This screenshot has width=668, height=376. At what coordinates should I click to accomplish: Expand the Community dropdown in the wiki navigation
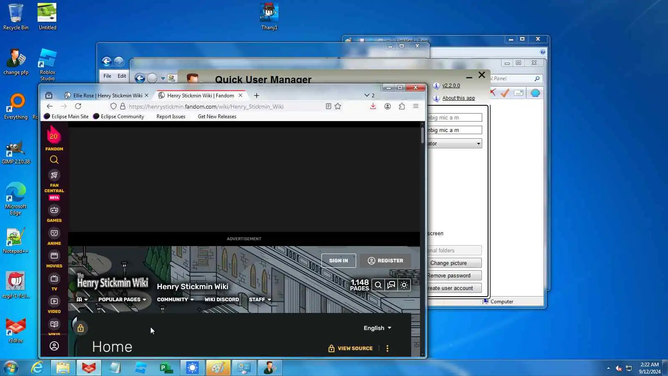pyautogui.click(x=175, y=300)
